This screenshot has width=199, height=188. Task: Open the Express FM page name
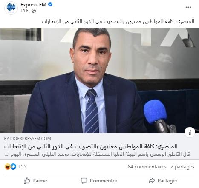click(33, 5)
